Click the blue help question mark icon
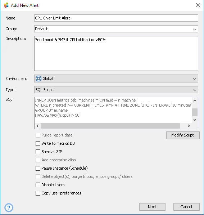Screen dimensions: 204x215 point(9,207)
